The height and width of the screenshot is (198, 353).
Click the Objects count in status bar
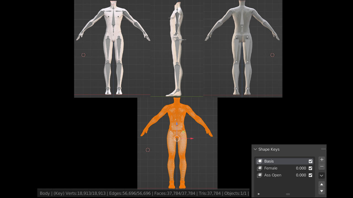tap(236, 193)
